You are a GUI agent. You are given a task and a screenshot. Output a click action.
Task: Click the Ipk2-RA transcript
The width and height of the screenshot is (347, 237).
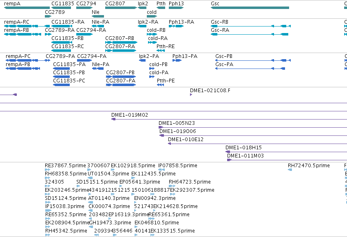click(142, 26)
